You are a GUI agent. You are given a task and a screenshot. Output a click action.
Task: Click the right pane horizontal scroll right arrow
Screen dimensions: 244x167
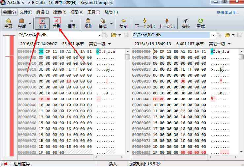[236, 157]
